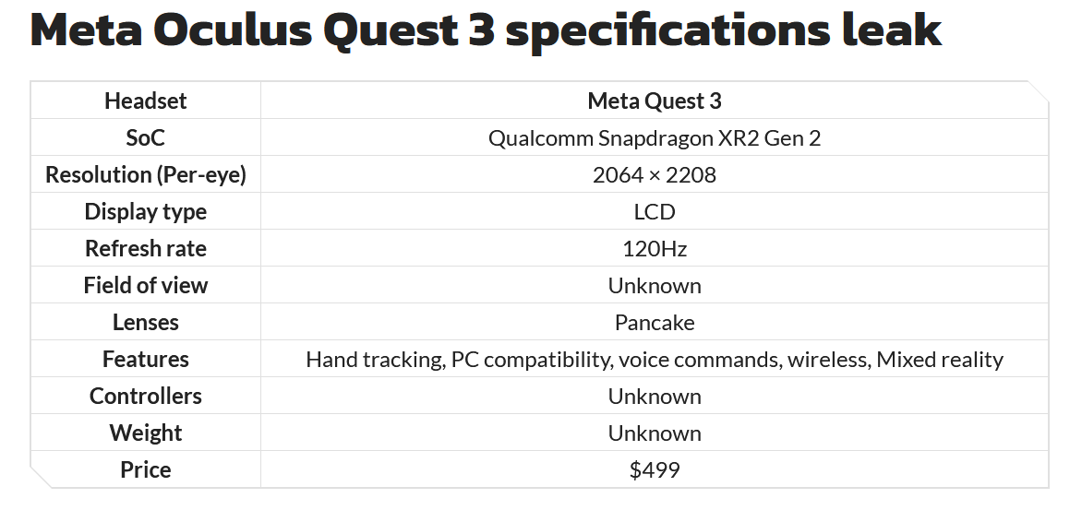
Task: Select the Headset row label
Action: click(146, 101)
